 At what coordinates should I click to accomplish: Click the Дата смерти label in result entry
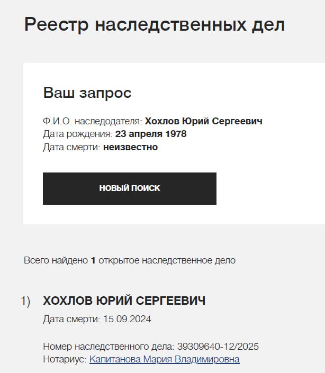71,319
